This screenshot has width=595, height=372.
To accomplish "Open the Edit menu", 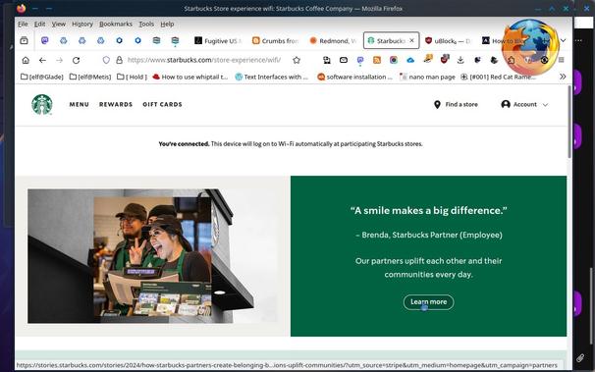I will [39, 24].
